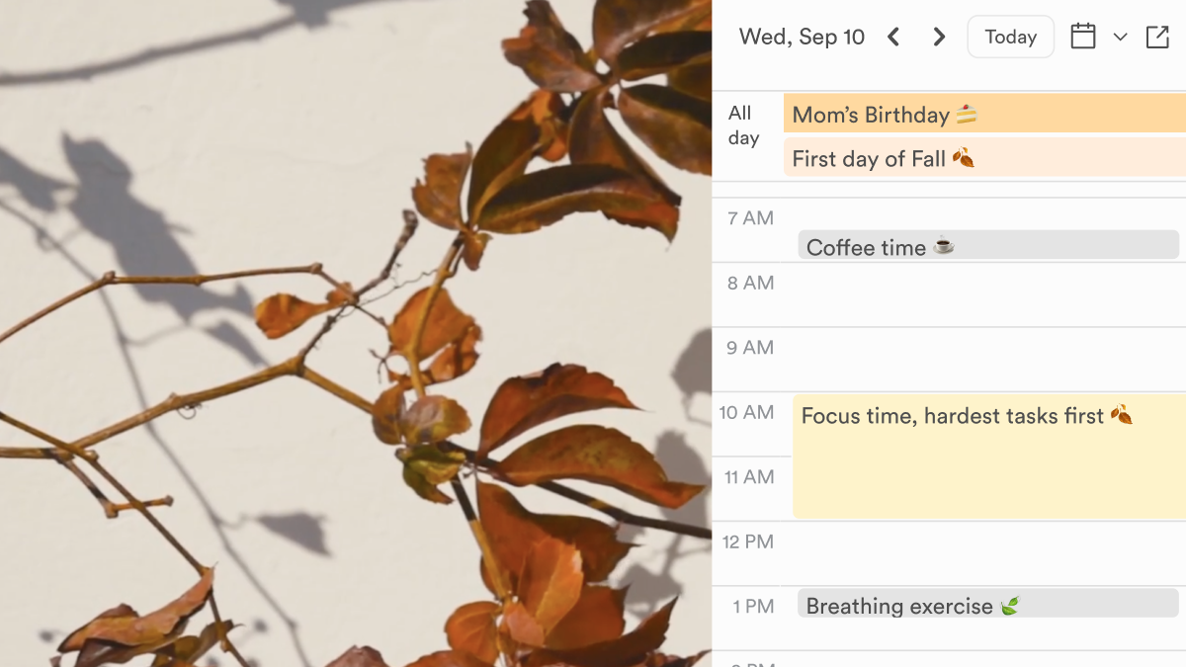Click the 9 AM time label
Image resolution: width=1186 pixels, height=667 pixels.
tap(750, 348)
